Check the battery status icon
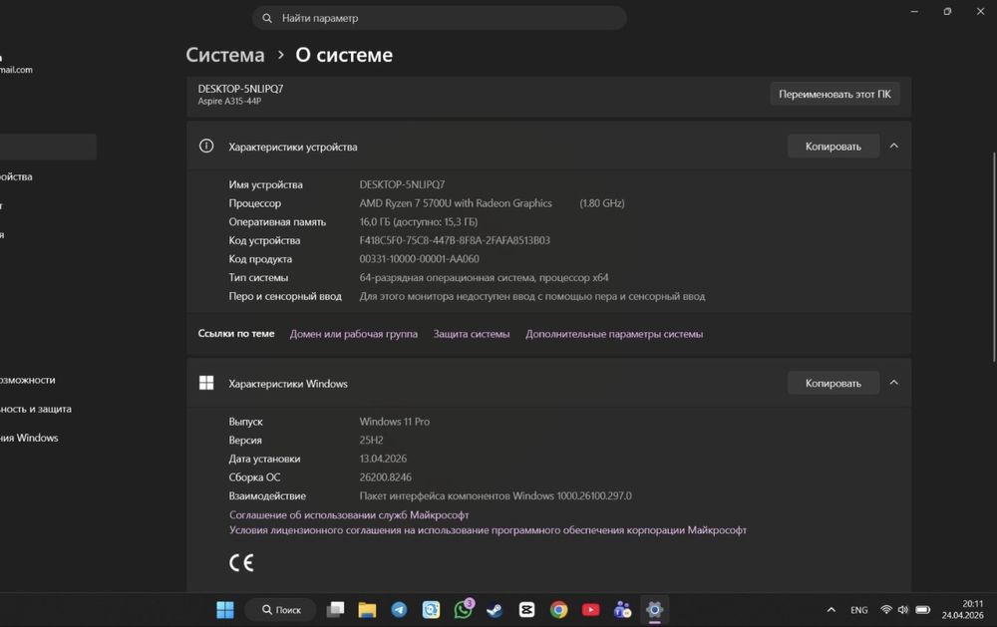Image resolution: width=997 pixels, height=627 pixels. 922,610
